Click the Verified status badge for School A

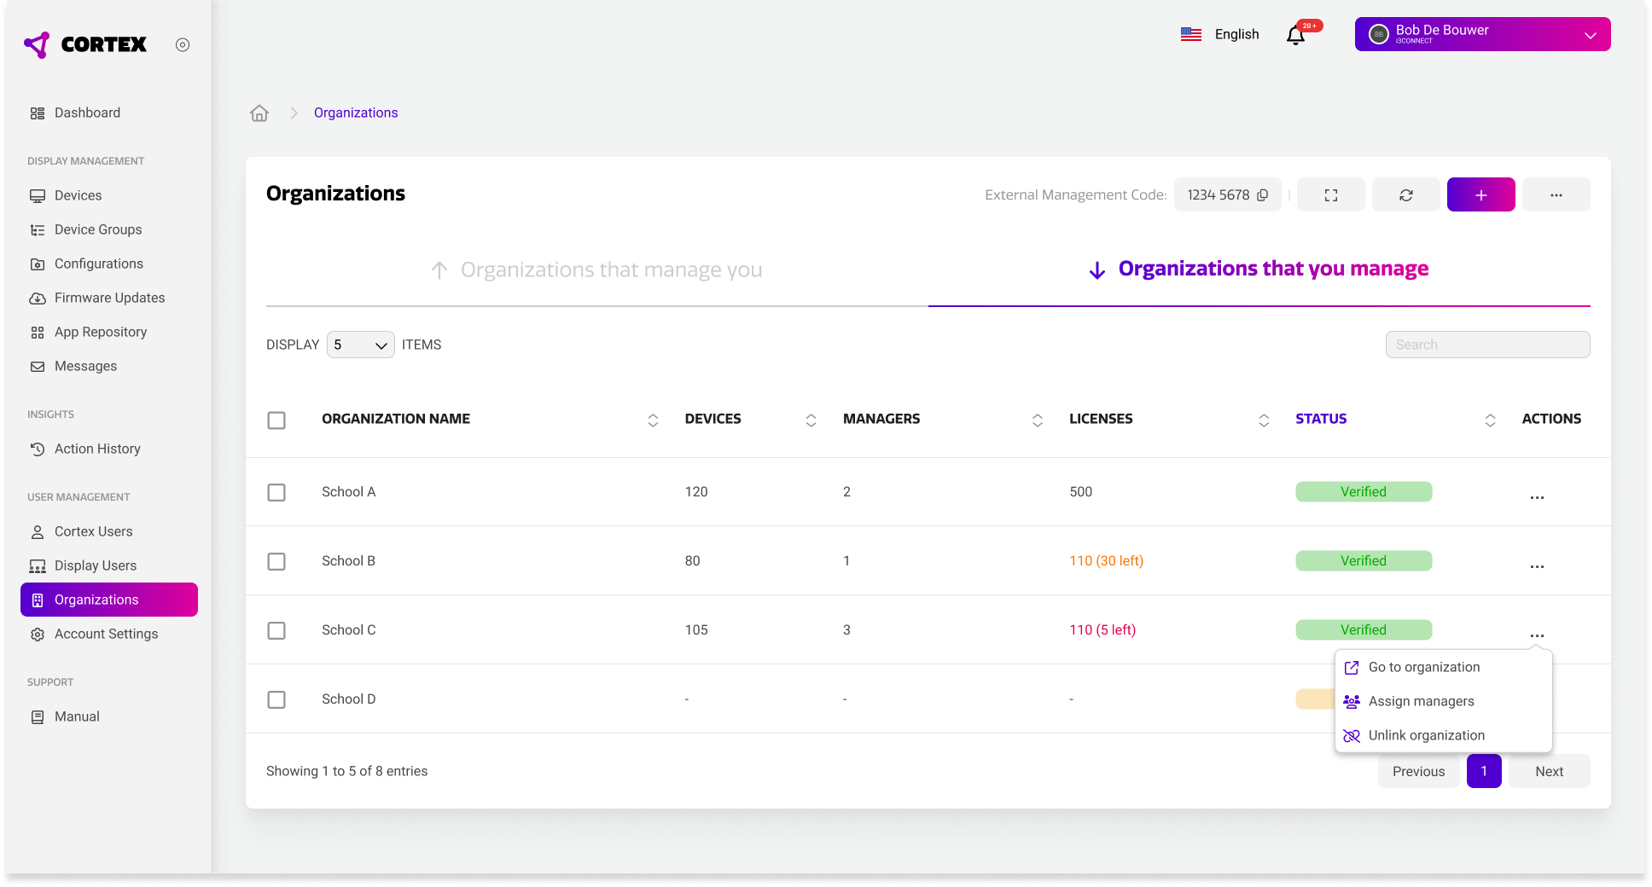(1363, 491)
